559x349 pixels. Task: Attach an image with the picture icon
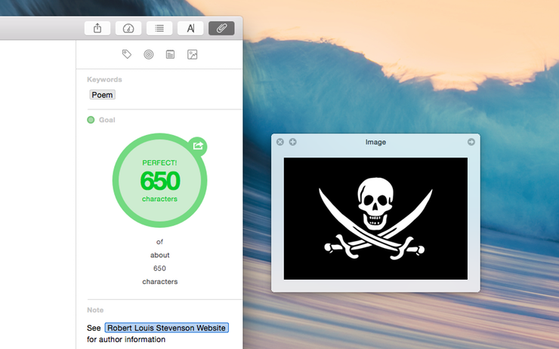192,54
